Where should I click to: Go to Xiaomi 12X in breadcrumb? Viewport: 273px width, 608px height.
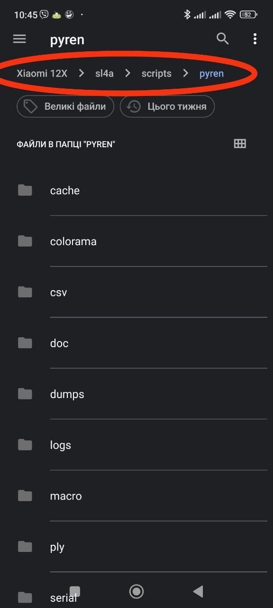(x=42, y=74)
